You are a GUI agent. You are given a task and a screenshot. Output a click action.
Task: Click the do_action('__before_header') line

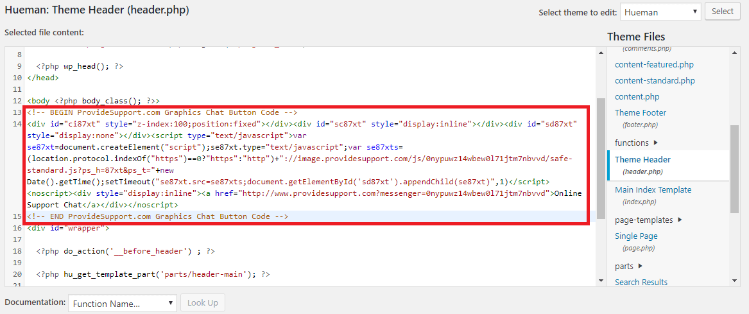tap(126, 251)
